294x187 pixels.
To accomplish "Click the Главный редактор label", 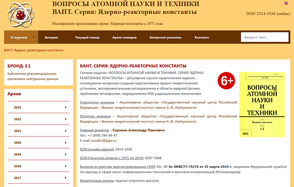I will click(x=94, y=130).
